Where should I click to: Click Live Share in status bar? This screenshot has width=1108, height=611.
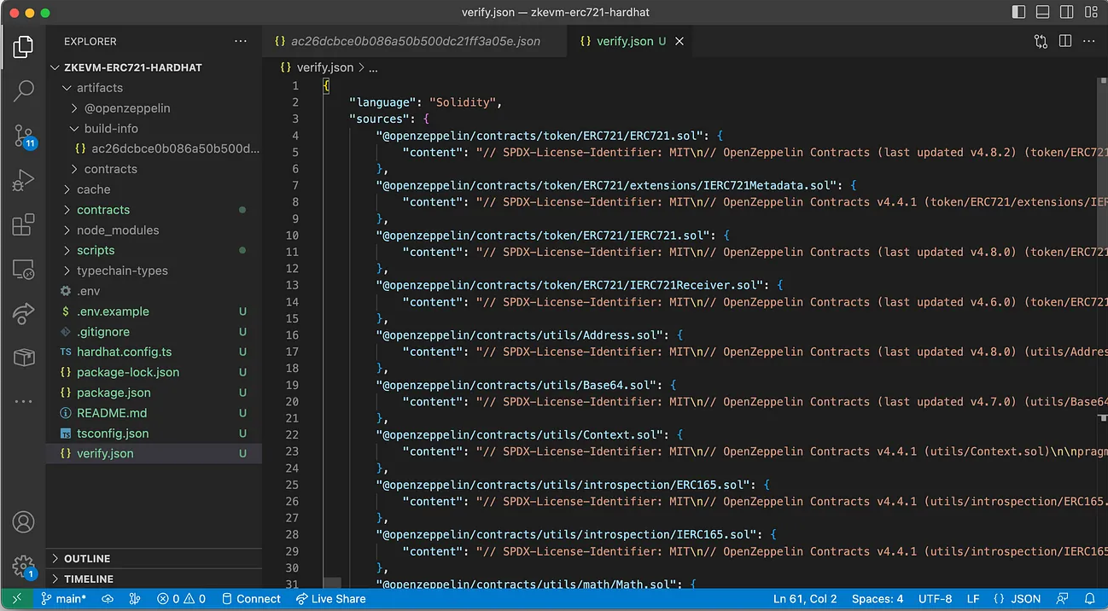[x=330, y=599]
